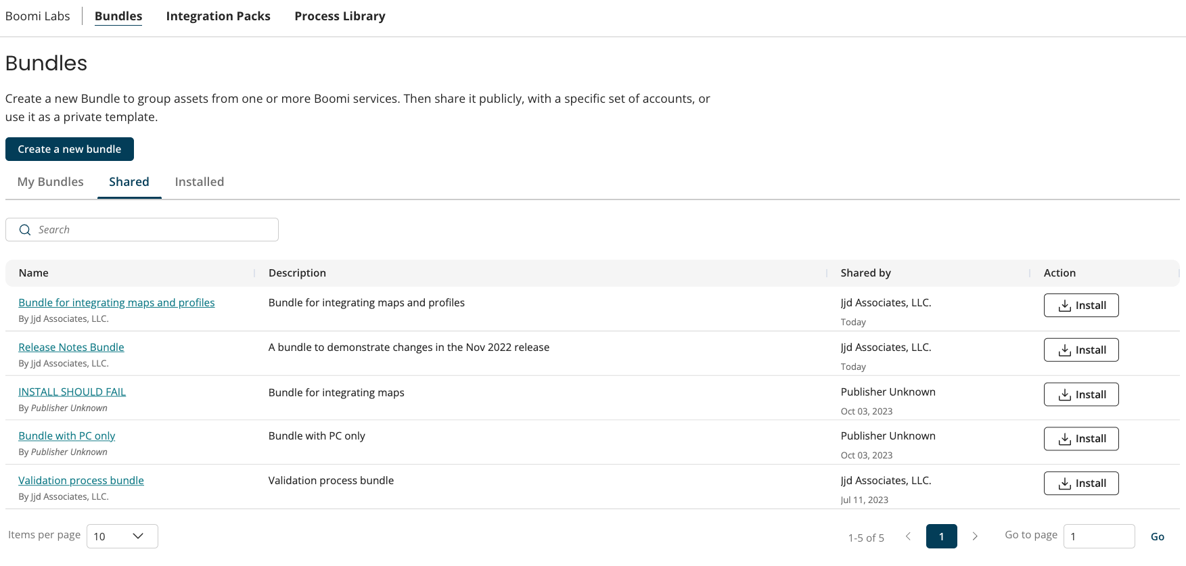Install the Validation process bundle
1186x566 pixels.
click(1080, 484)
